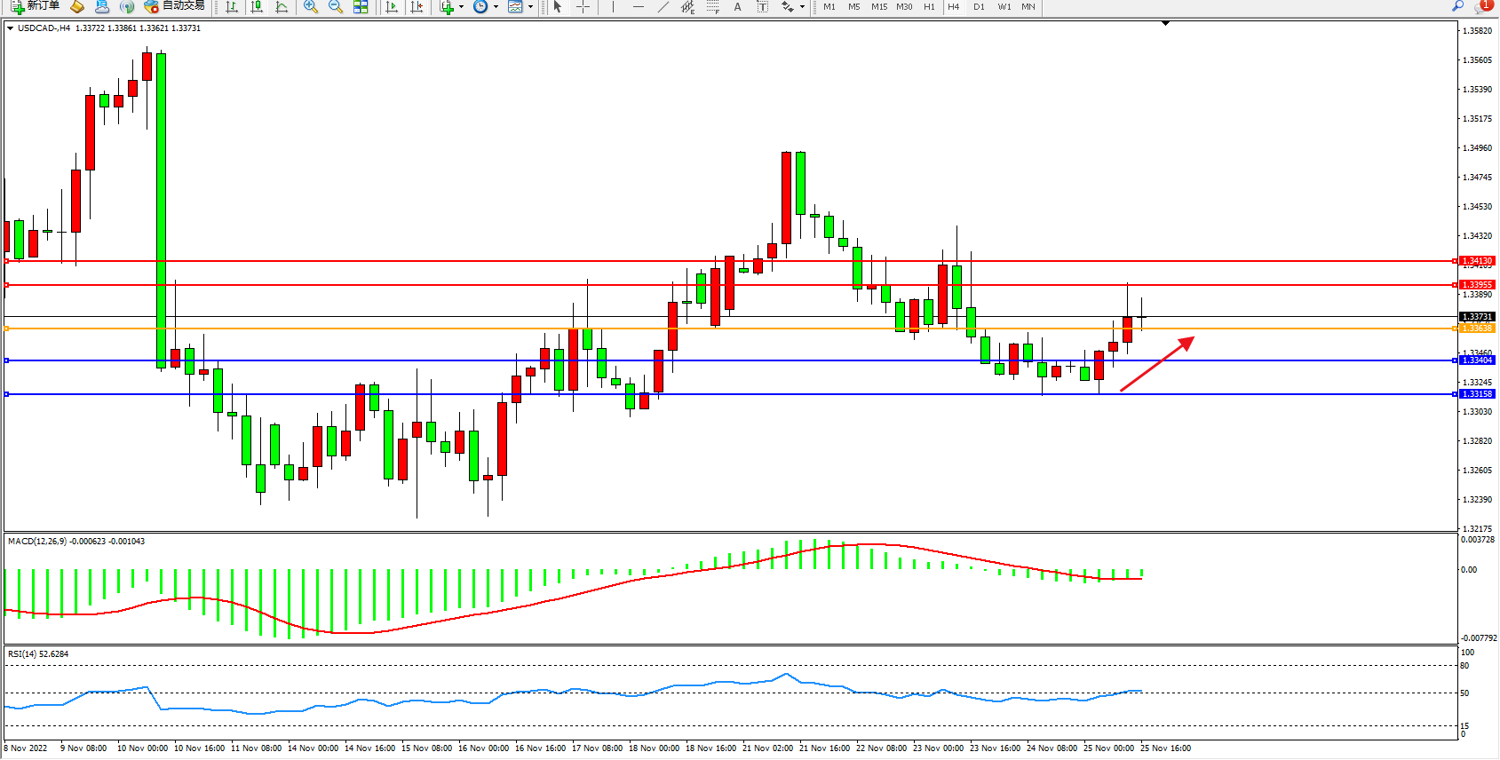1500x760 pixels.
Task: Zoom out of the chart
Action: point(336,7)
